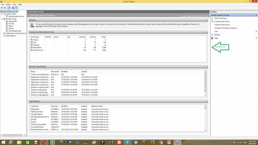
Task: Open the Help menu in menu bar
Action: pyautogui.click(x=20, y=5)
